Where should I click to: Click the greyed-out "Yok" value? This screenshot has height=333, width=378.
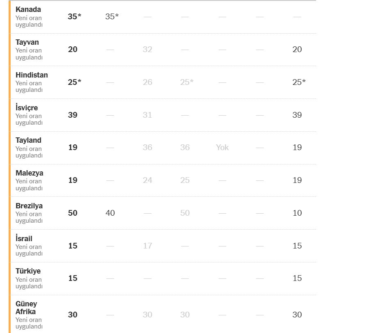(222, 148)
